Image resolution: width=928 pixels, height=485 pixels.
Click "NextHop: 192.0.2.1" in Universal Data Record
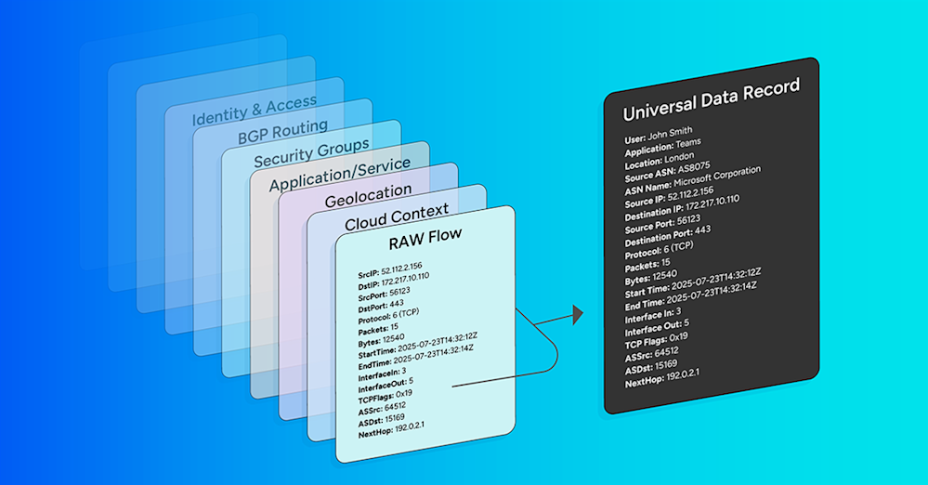pyautogui.click(x=662, y=378)
